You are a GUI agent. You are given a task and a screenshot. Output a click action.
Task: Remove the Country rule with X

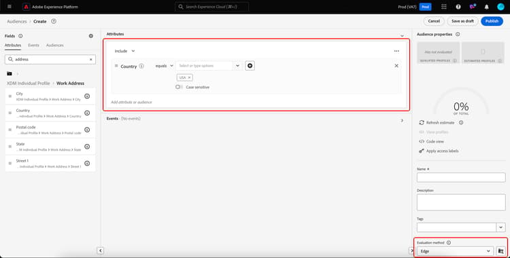click(396, 66)
